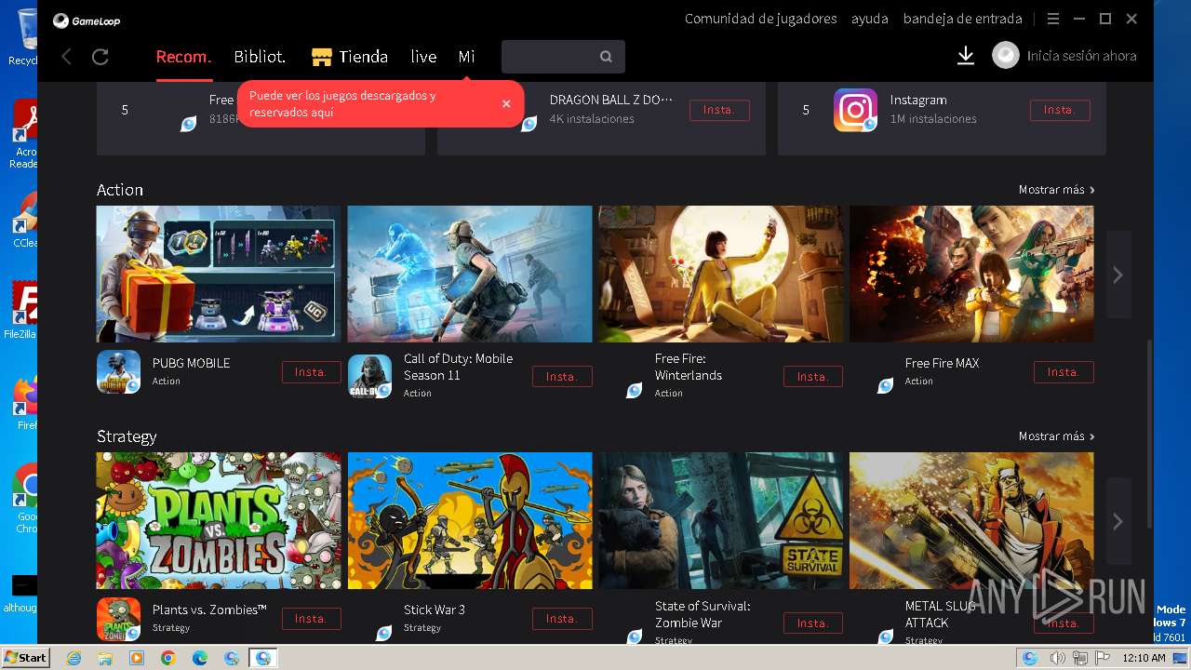Install Free Fire: Winterlands
Viewport: 1191px width, 670px height.
coord(813,377)
